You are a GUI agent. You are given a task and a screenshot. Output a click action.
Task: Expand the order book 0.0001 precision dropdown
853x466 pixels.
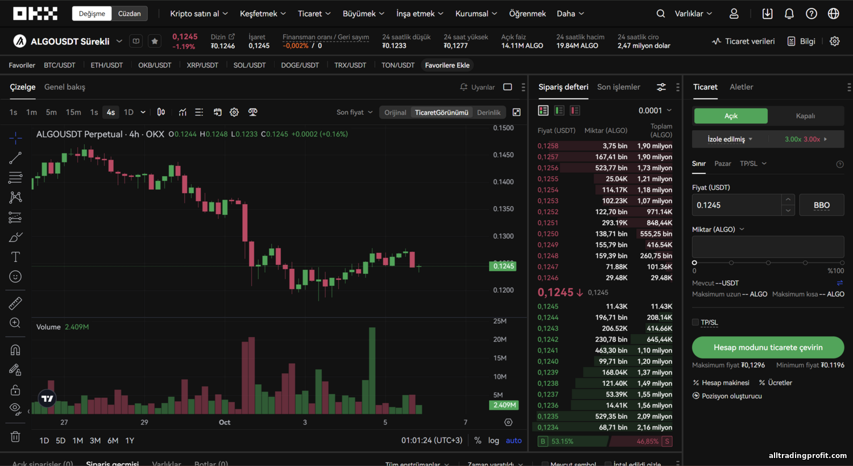(655, 110)
